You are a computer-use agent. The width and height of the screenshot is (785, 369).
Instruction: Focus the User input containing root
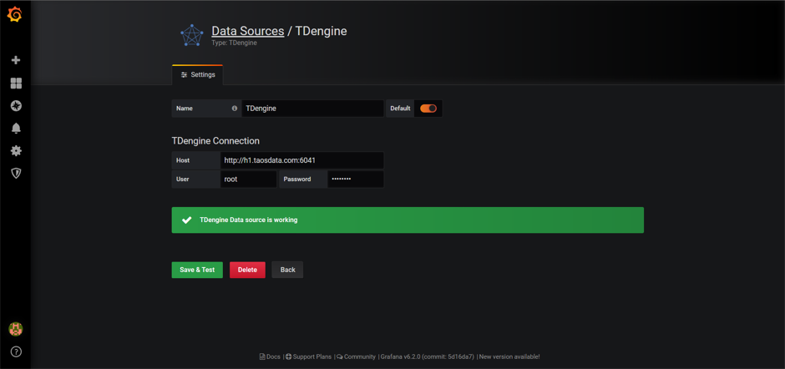[x=248, y=179]
